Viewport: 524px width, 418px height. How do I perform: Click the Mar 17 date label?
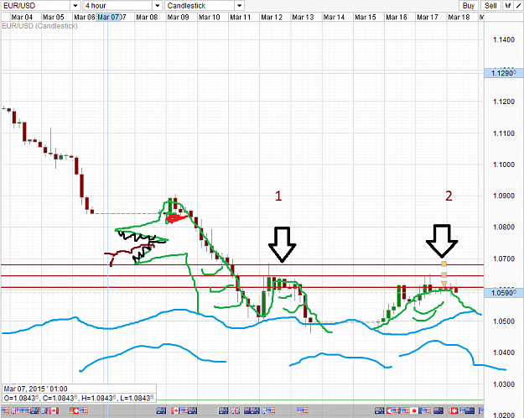pos(428,17)
